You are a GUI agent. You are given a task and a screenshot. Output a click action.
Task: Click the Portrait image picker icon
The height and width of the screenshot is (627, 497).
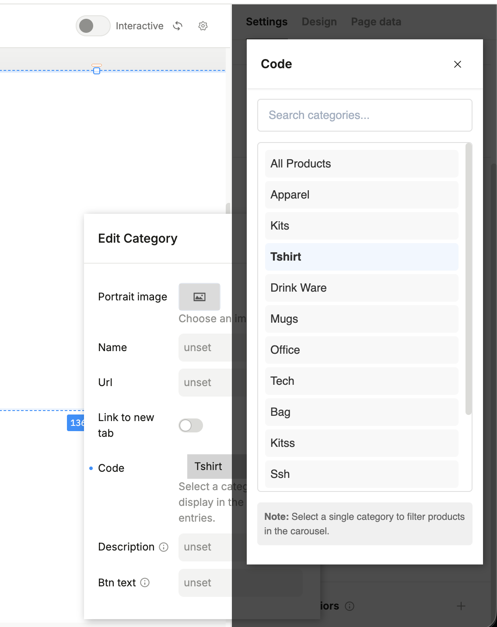(199, 297)
